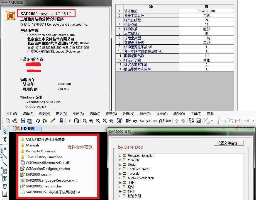The height and width of the screenshot is (200, 256).
Task: Expand the Analysis Verification tree node
Action: [x=120, y=178]
